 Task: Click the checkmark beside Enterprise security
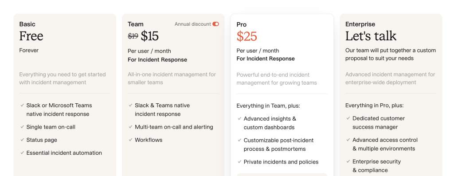pyautogui.click(x=348, y=161)
